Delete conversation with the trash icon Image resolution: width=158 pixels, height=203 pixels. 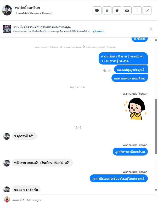(107, 10)
